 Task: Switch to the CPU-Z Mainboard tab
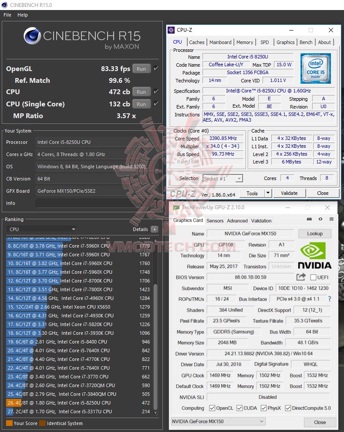click(x=220, y=42)
